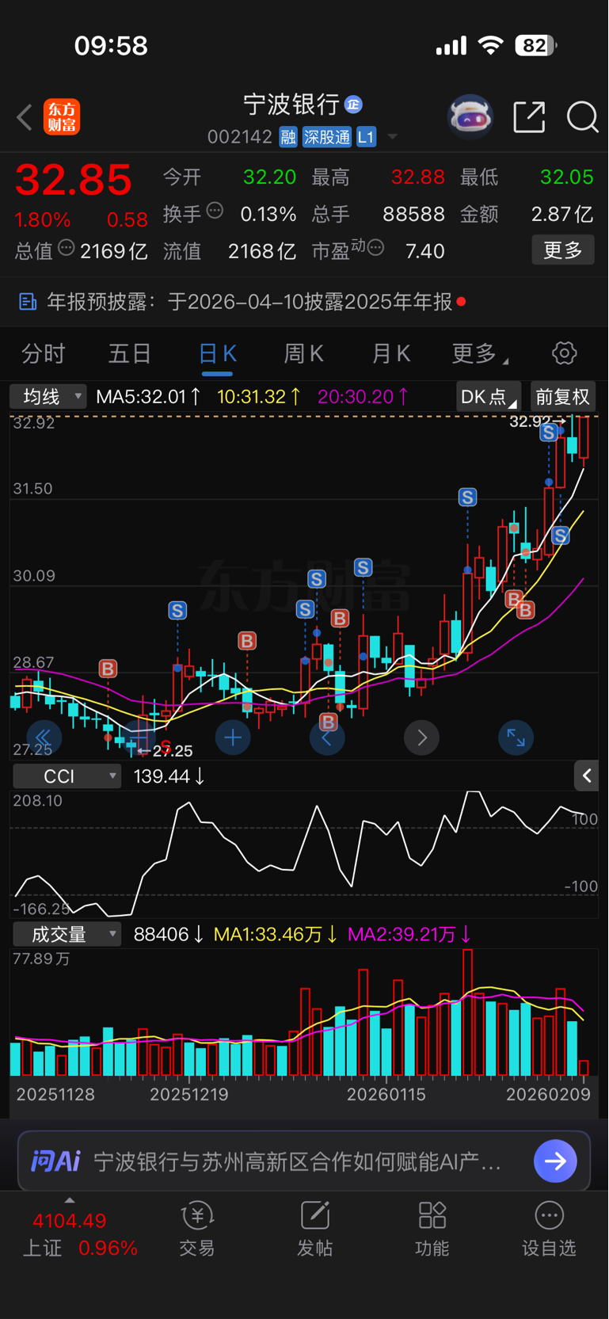
Task: Tap the stock code 002142
Action: (240, 137)
